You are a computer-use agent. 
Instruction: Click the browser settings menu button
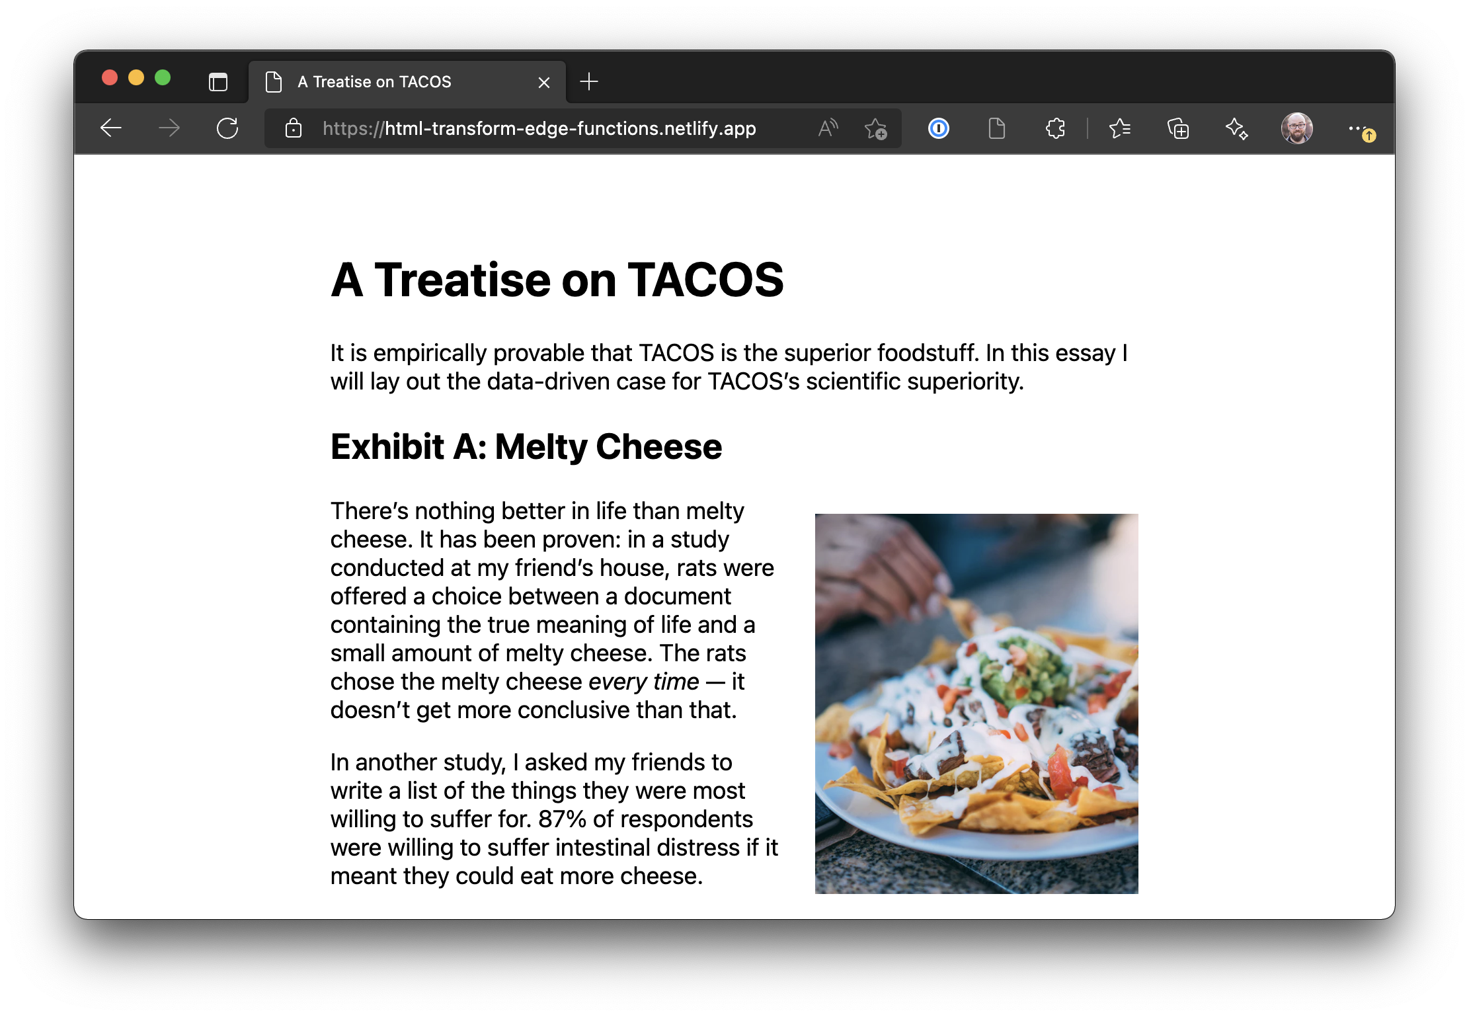click(x=1356, y=126)
